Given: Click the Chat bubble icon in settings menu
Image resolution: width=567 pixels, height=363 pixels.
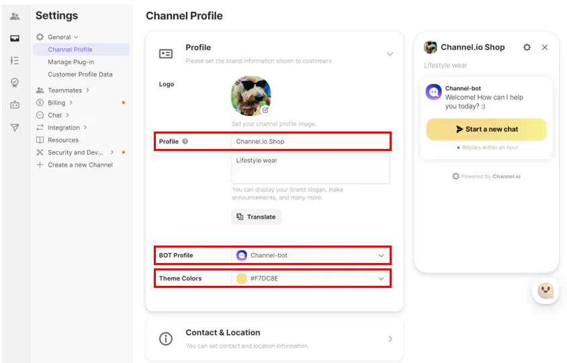Looking at the screenshot, I should pyautogui.click(x=40, y=115).
